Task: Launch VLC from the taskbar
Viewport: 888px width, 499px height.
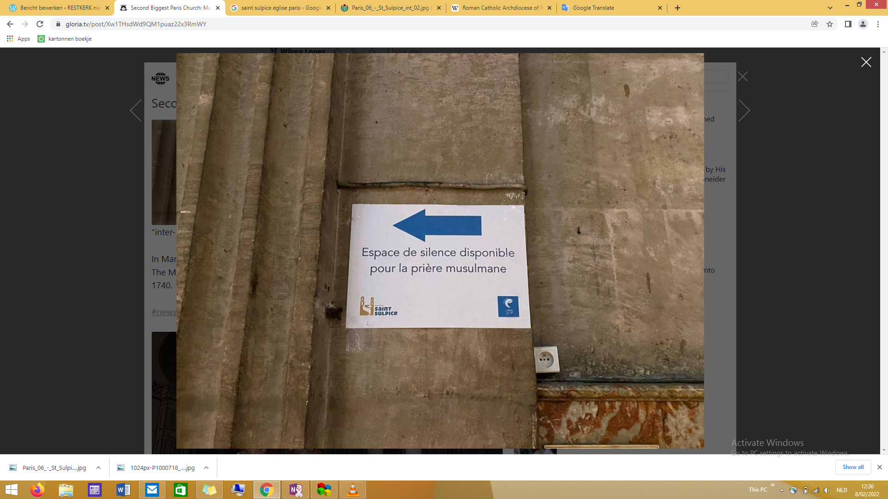Action: [352, 490]
